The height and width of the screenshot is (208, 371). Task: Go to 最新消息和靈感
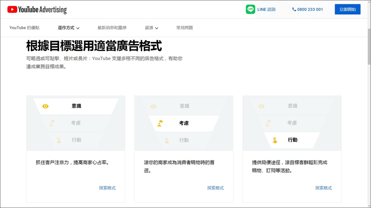tap(112, 28)
